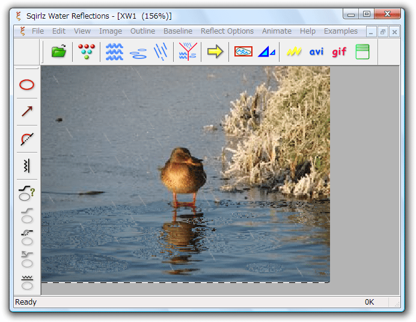Click the '0K' status bar value
The image size is (416, 322).
point(369,302)
